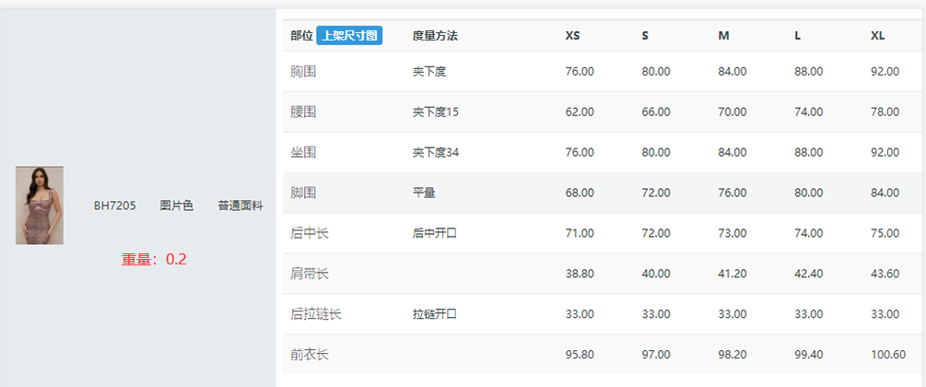Select the 坐围 row label
This screenshot has height=387, width=926.
[x=303, y=152]
